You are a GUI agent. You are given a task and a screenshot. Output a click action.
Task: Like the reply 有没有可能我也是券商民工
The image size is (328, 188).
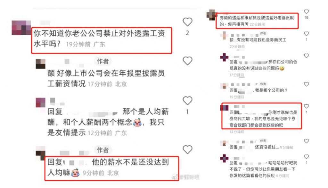pyautogui.click(x=307, y=34)
